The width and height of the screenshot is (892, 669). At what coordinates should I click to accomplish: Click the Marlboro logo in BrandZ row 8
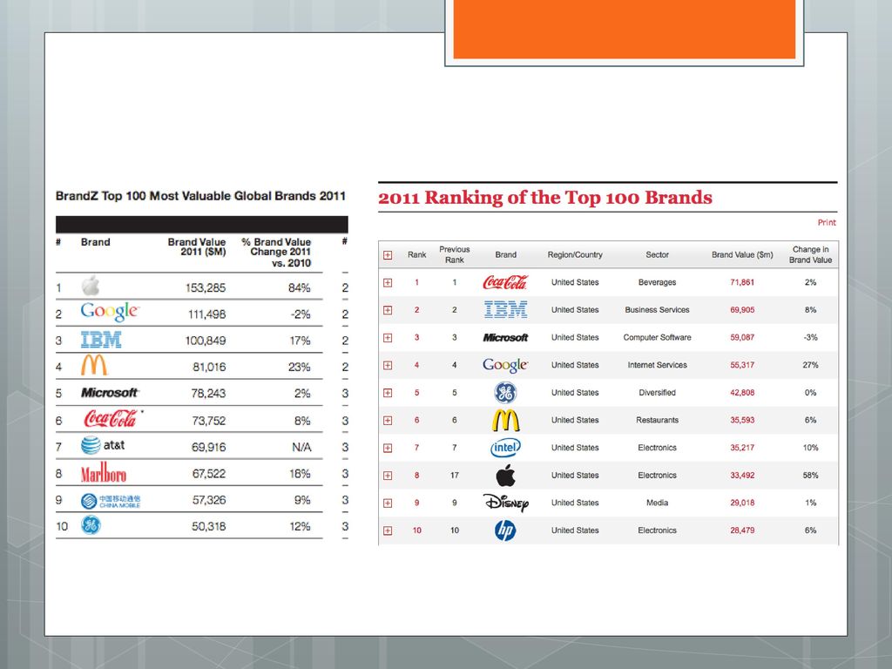(x=104, y=472)
